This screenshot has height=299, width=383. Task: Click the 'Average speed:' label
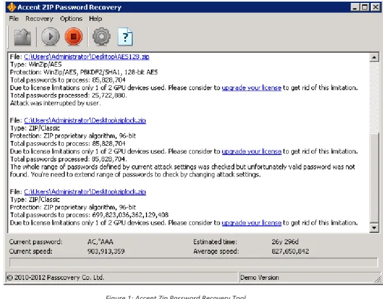[x=216, y=251]
